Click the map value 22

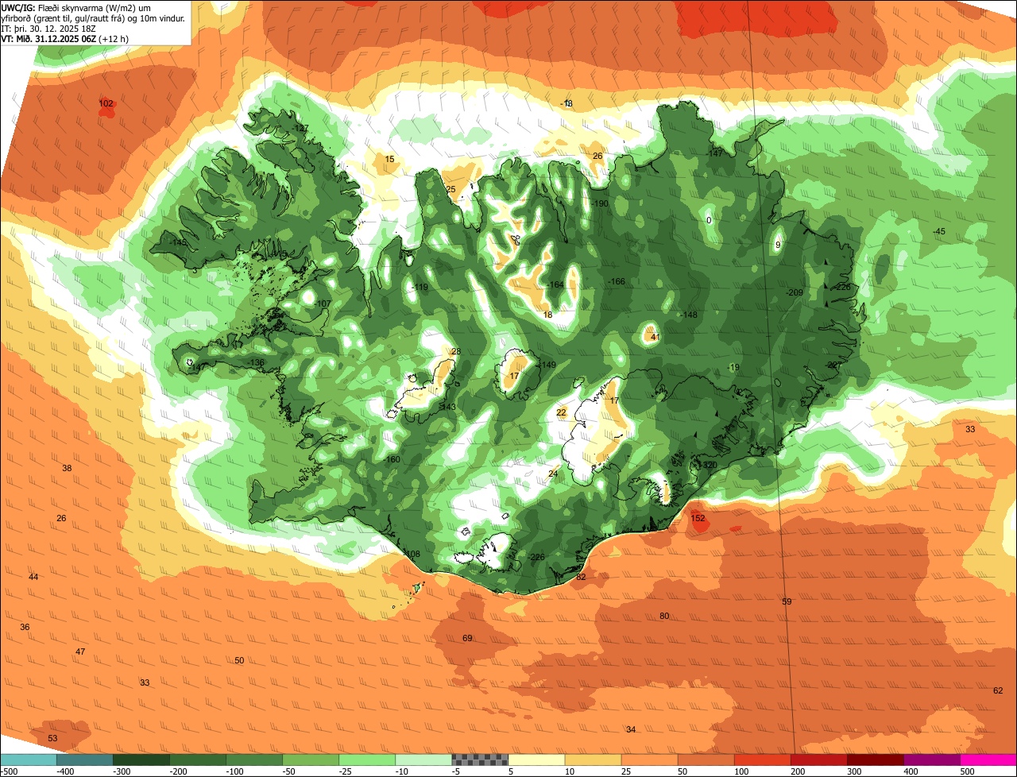562,413
